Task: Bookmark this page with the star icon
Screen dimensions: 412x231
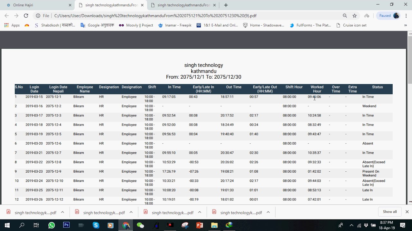Action: tap(355, 16)
